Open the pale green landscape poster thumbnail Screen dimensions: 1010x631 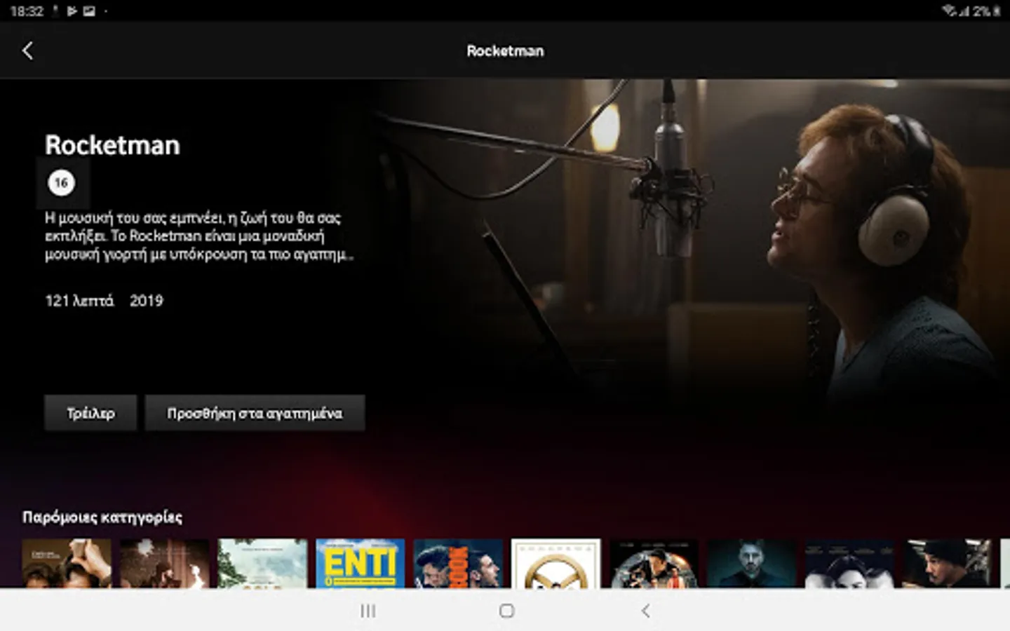click(x=262, y=563)
